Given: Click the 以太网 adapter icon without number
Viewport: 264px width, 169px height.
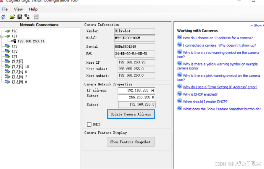Looking at the screenshot, I should (8, 61).
